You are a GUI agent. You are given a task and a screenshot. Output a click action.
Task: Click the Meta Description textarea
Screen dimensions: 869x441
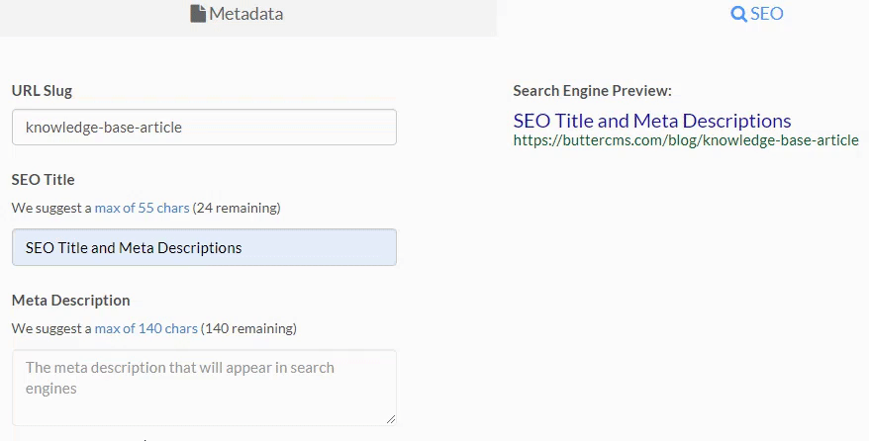click(204, 388)
